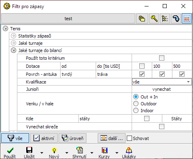Maximize the Filtr pro zápasy window
The height and width of the screenshot is (159, 193).
[x=165, y=6]
